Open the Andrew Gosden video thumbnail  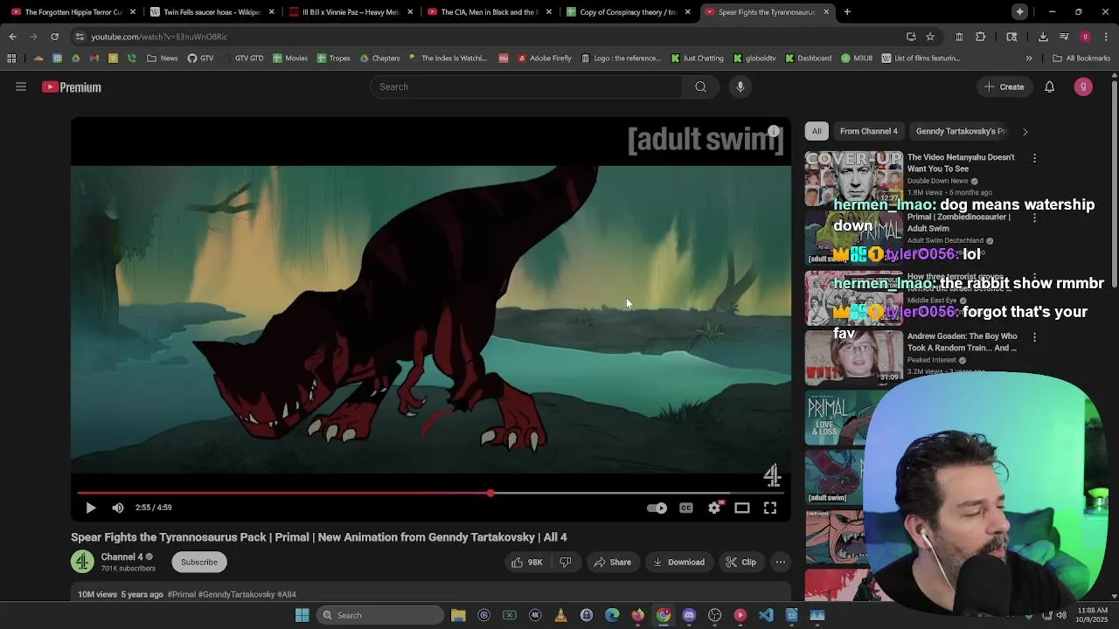(854, 357)
